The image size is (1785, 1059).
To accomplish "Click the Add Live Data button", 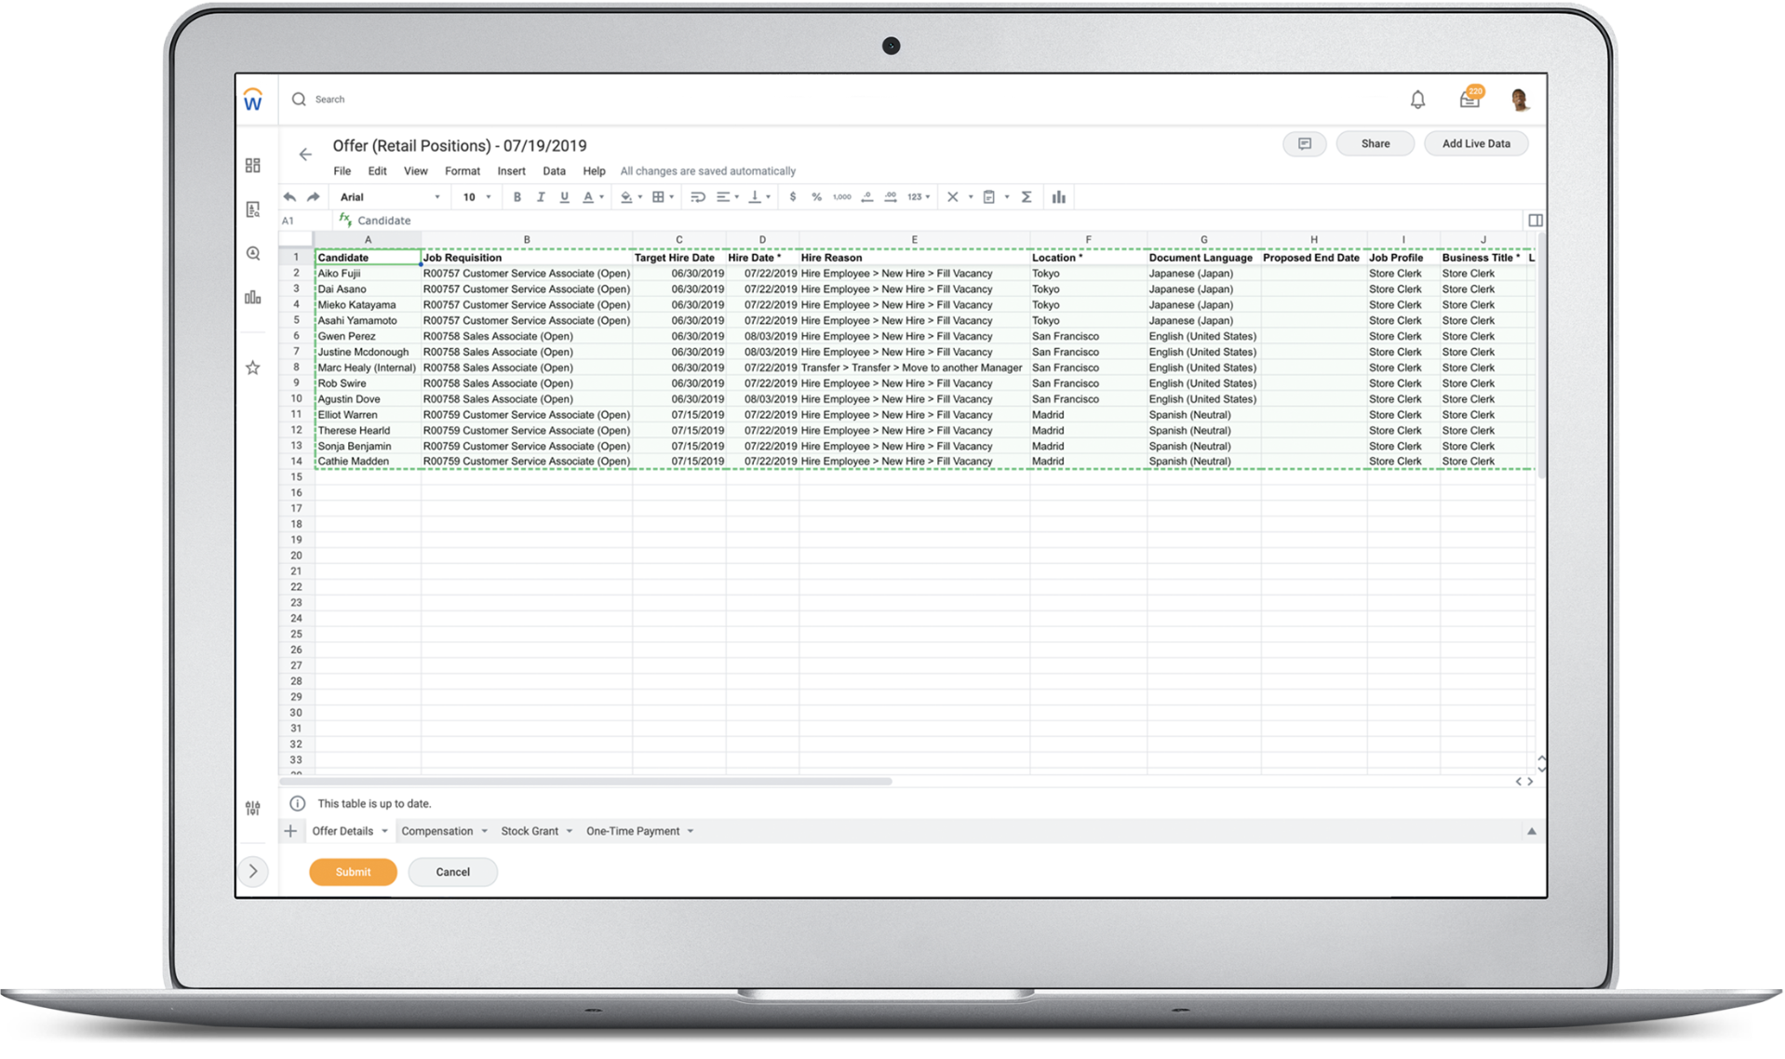I will pos(1476,143).
